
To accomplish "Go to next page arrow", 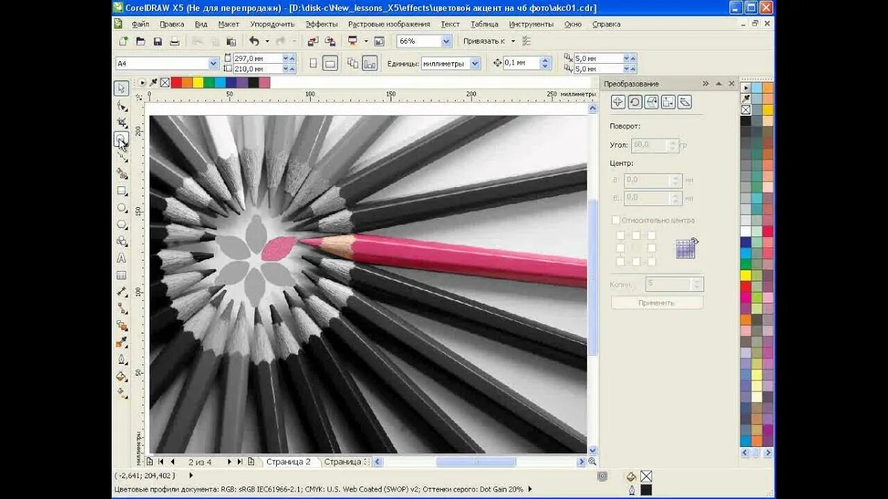I will coord(230,462).
